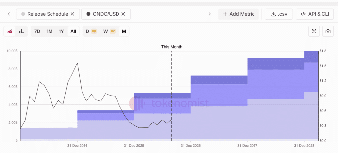This screenshot has height=153, width=338.
Task: Click the Release Schedule metric chip
Action: coord(48,14)
